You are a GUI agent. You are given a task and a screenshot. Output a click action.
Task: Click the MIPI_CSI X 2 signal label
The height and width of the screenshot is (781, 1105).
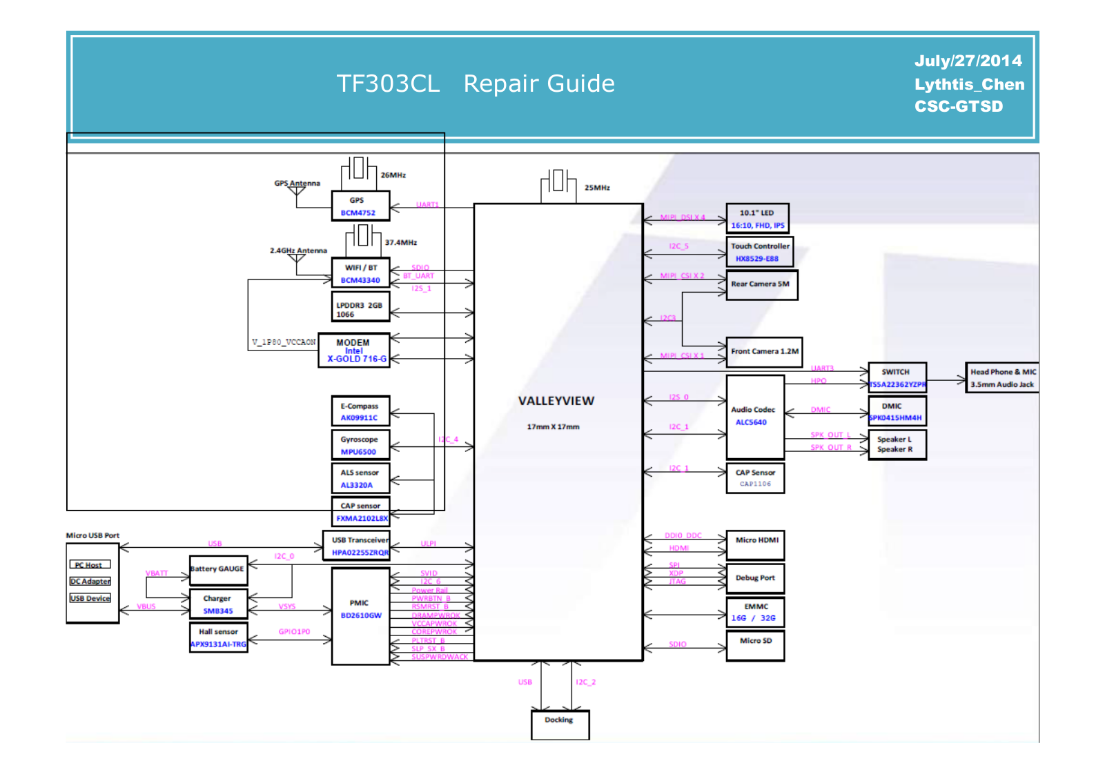click(x=682, y=276)
